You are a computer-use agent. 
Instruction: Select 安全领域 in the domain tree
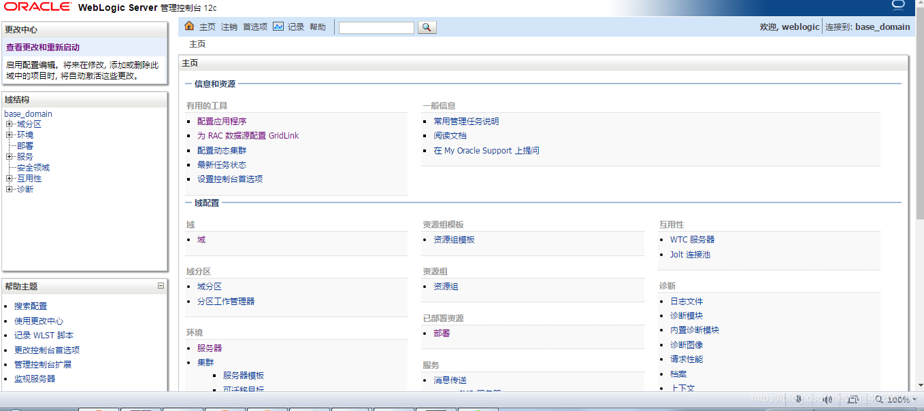tap(33, 168)
